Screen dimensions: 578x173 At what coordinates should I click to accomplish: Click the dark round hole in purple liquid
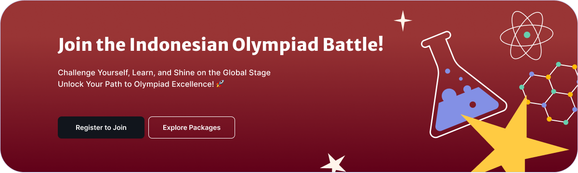point(473,104)
